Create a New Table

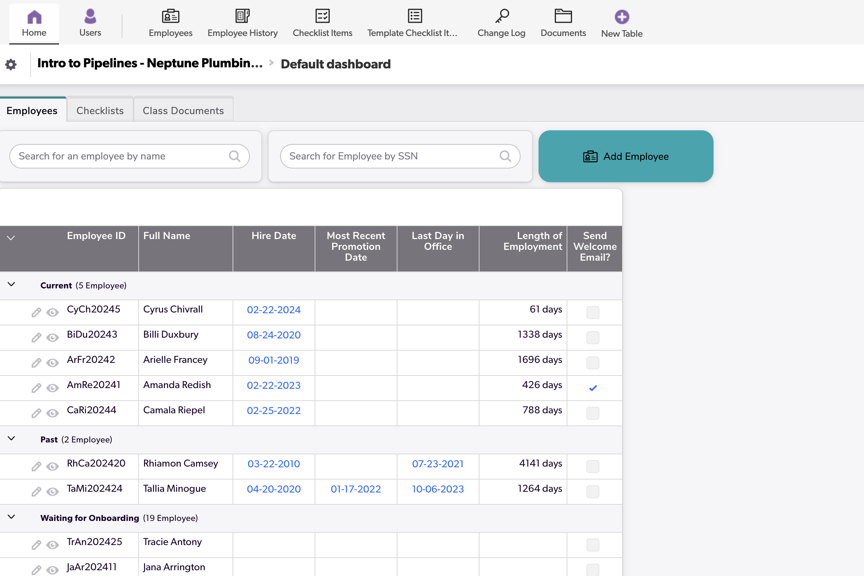(622, 22)
